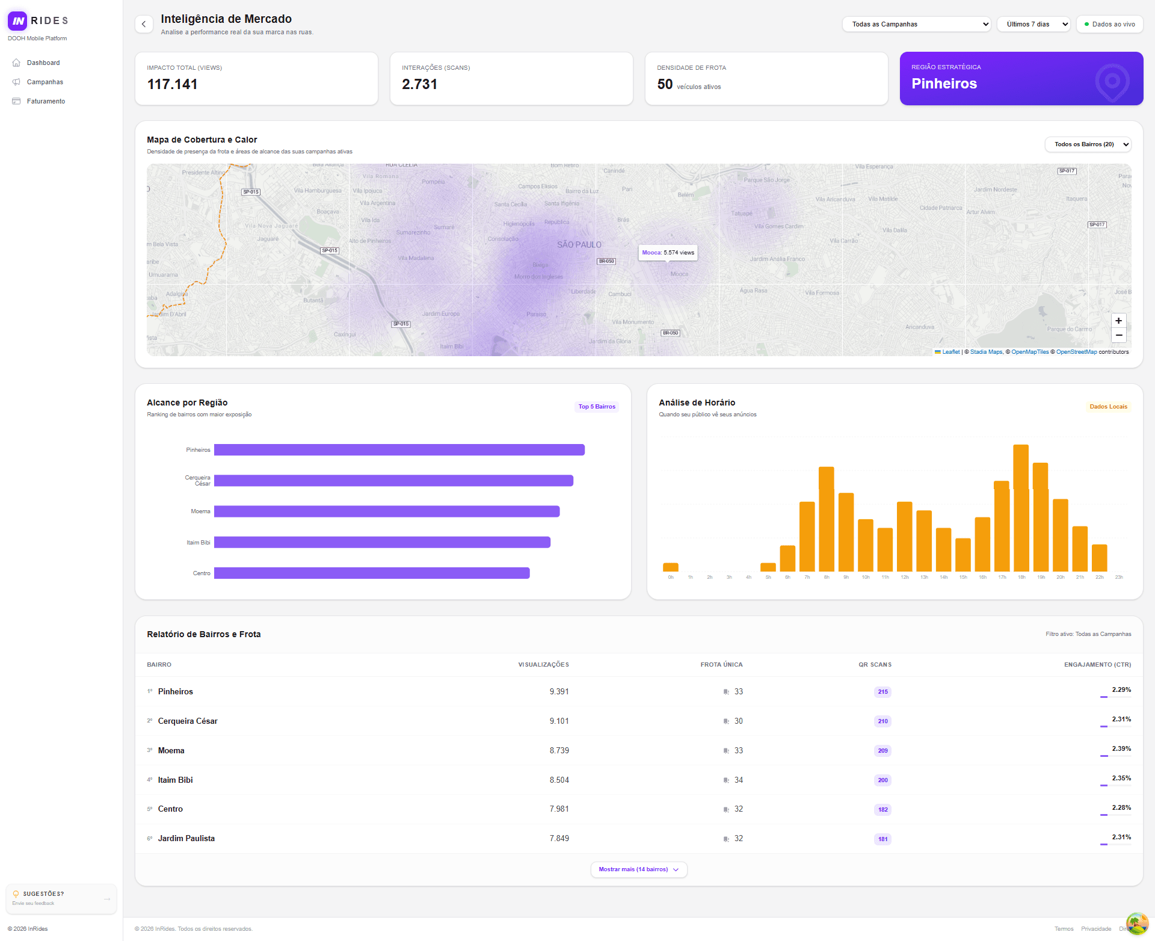Click the 117.141 total views value

tap(173, 84)
